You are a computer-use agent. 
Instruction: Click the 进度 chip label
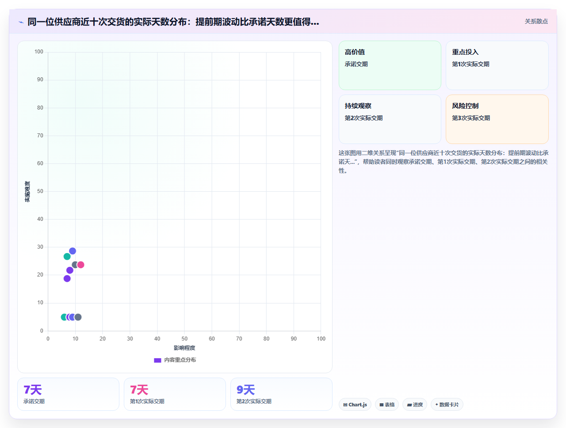click(x=418, y=405)
